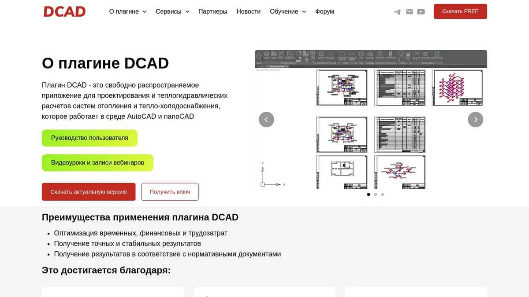Open Руководство пользователя

point(89,138)
